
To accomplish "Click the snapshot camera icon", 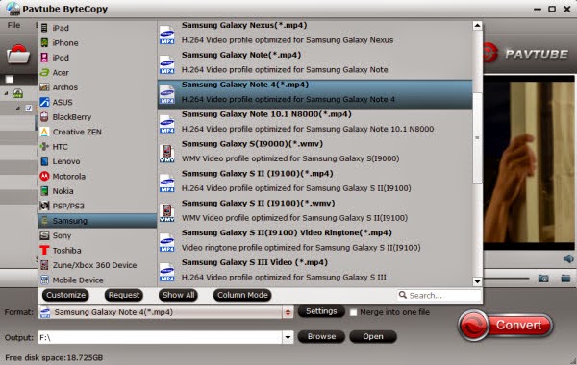I will tap(543, 279).
